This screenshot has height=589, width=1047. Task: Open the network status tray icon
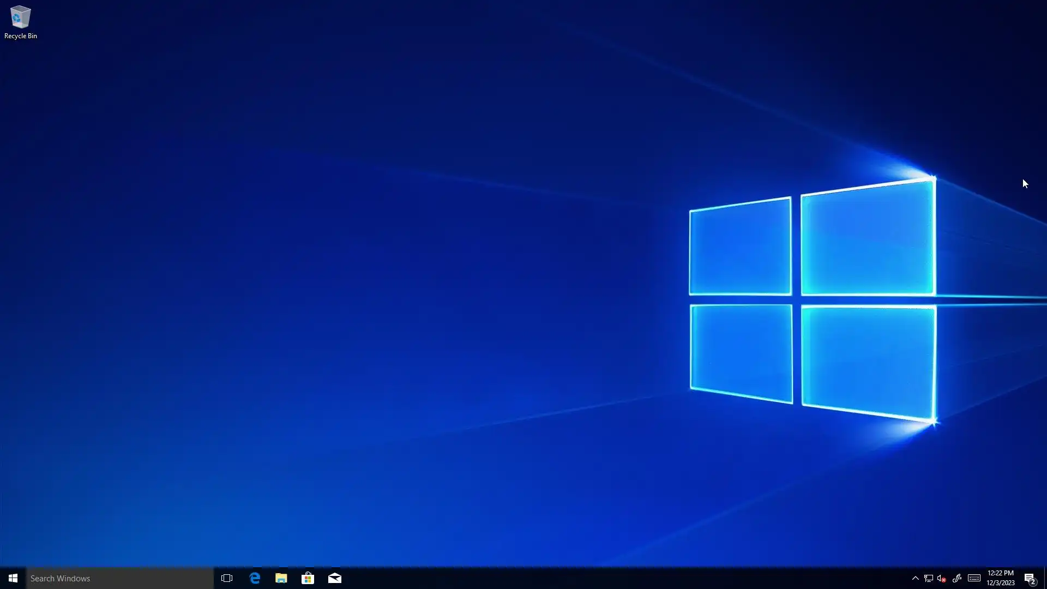click(x=928, y=578)
